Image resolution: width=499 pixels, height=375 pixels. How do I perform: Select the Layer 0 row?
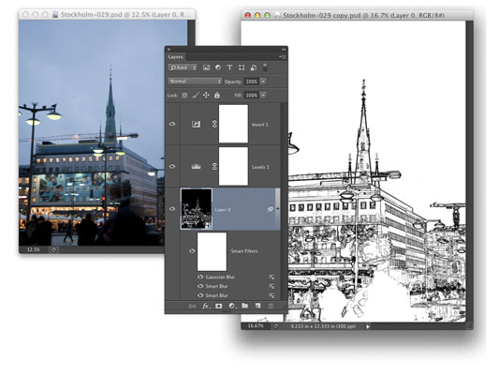(230, 209)
